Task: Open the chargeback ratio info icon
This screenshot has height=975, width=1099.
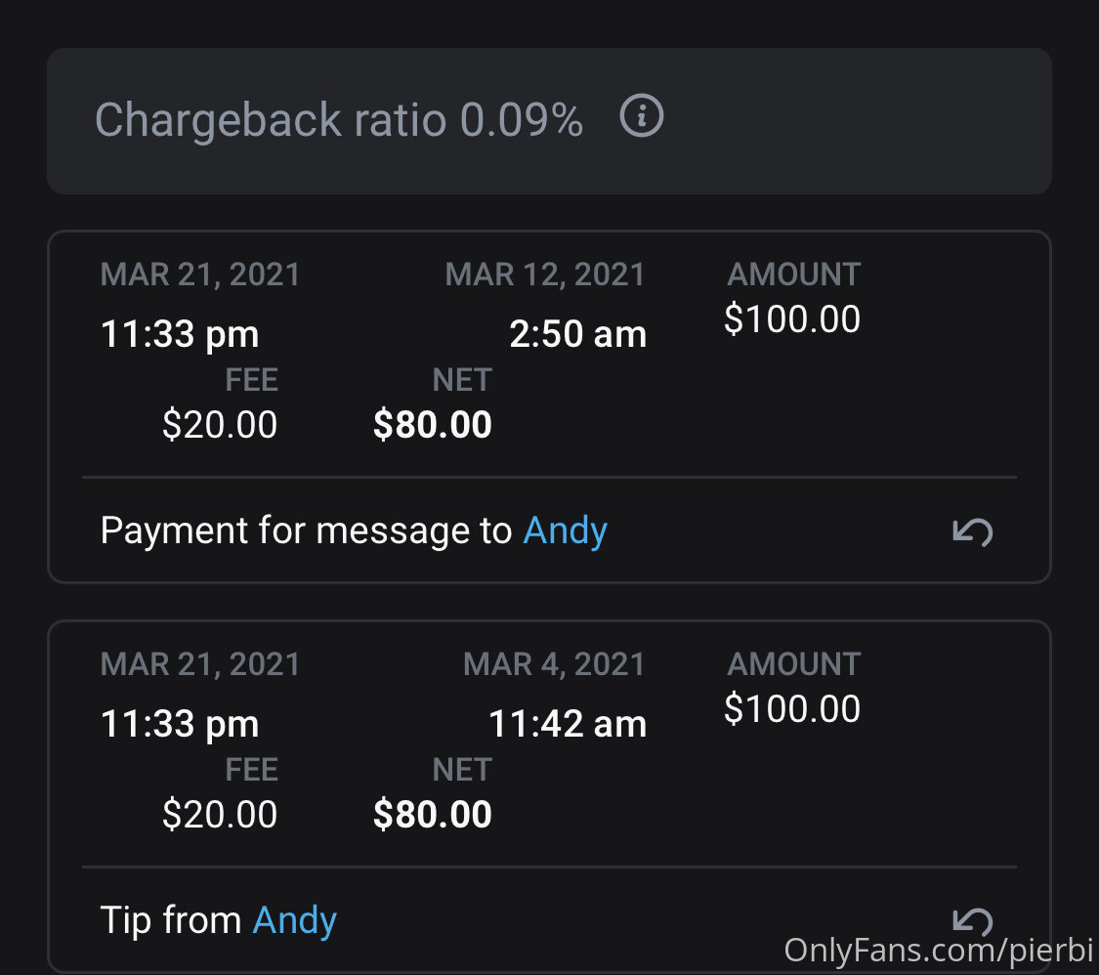Action: 641,115
